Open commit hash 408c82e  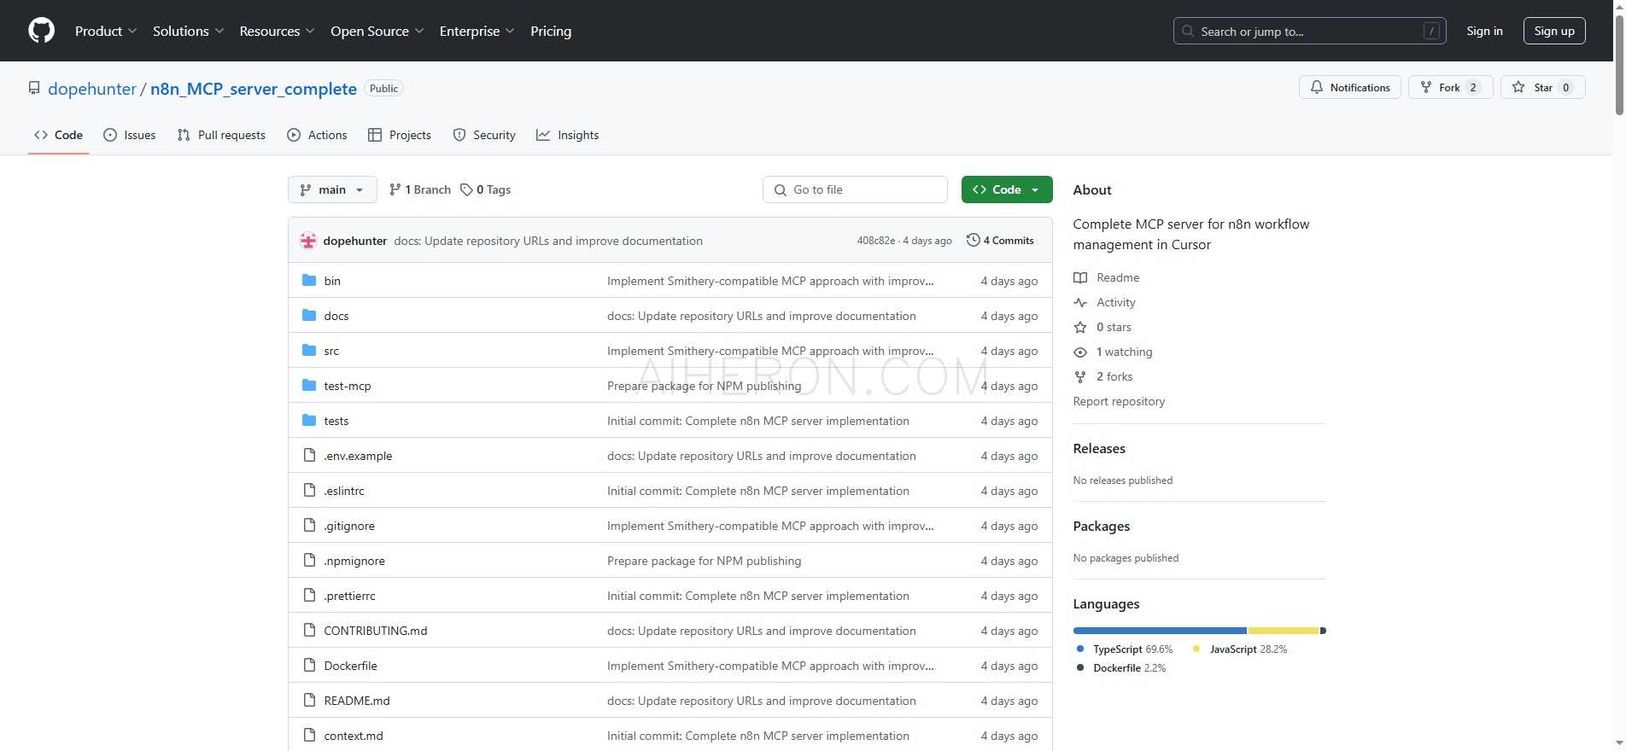pyautogui.click(x=876, y=241)
